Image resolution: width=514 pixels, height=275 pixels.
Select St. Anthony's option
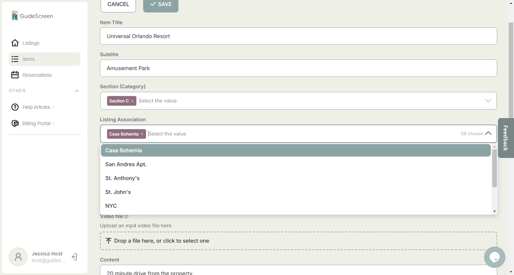(x=296, y=178)
